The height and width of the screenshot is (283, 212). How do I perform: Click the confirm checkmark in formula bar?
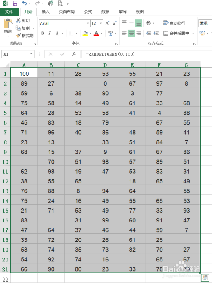point(62,54)
